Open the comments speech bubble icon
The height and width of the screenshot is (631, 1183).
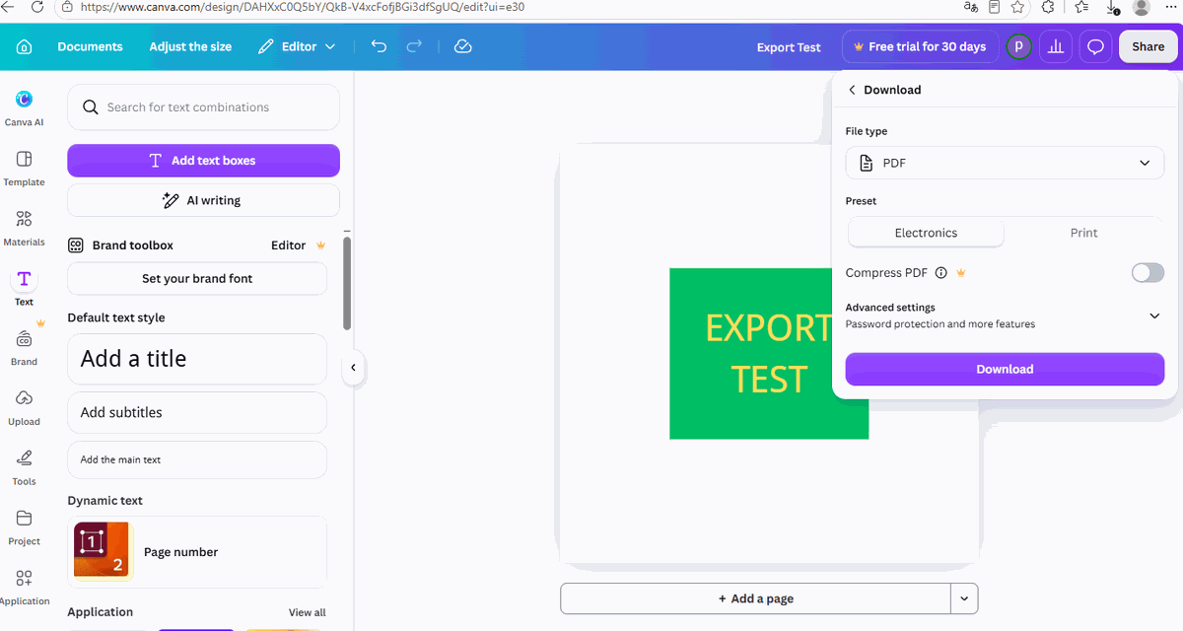(1095, 46)
